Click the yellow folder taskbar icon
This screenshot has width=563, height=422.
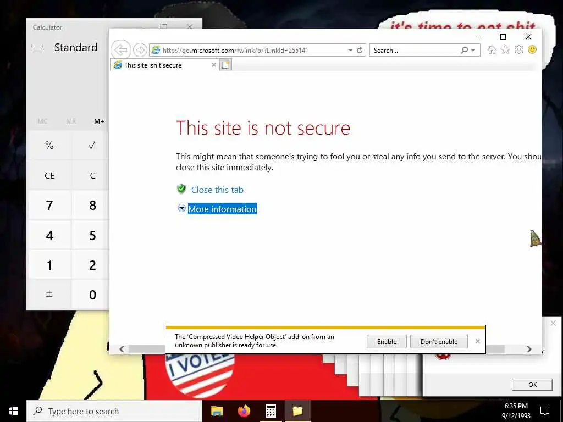(x=297, y=411)
